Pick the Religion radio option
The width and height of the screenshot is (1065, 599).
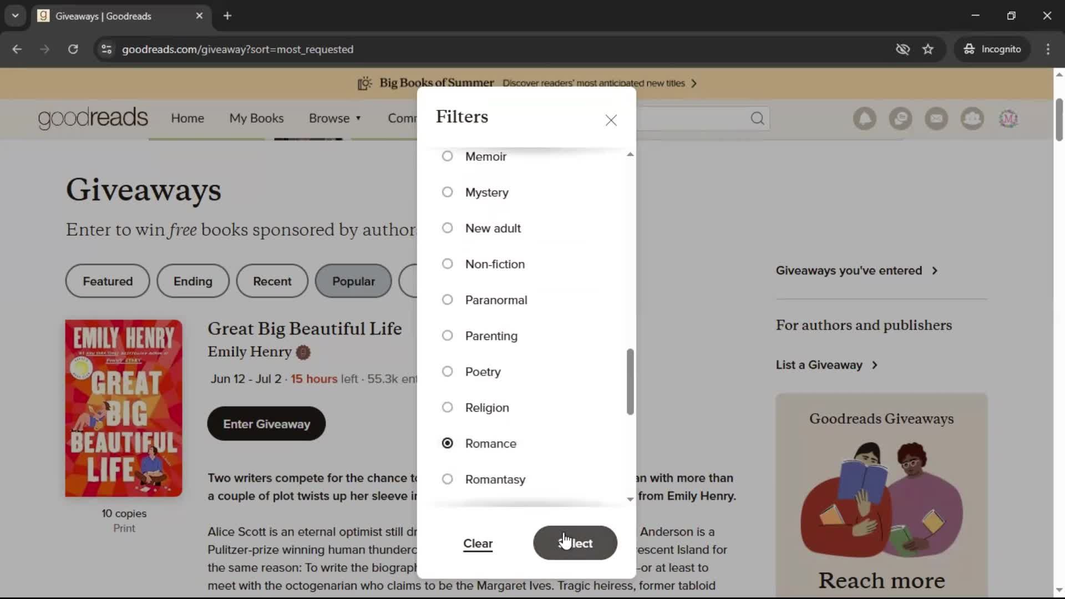[x=447, y=407]
